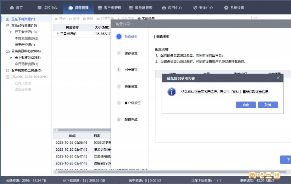
Task: Select 云端资源中心(2096) node
Action: (x=26, y=51)
